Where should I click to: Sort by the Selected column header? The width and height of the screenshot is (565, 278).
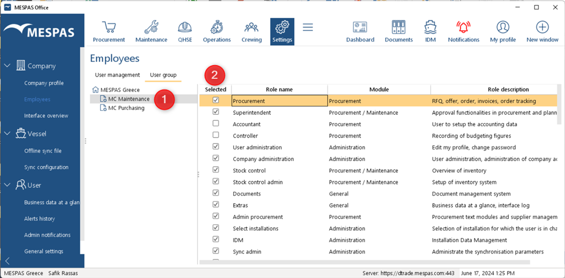[215, 89]
